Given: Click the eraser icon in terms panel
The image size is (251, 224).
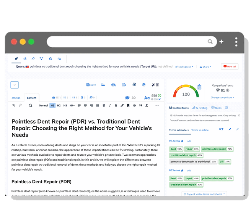Looking at the screenshot, I should [x=238, y=129].
